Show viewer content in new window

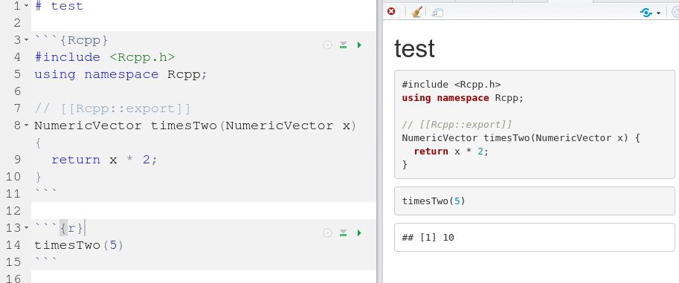tap(437, 13)
